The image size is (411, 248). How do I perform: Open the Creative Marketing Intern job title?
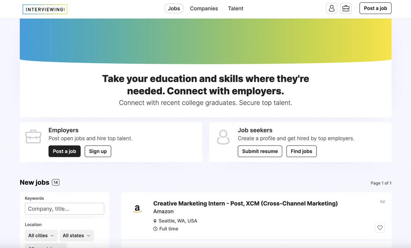246,204
